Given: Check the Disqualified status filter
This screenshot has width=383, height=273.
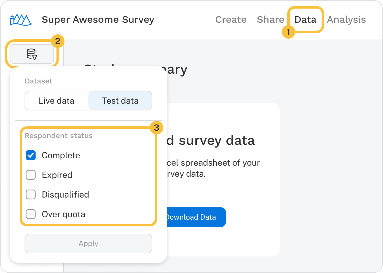Looking at the screenshot, I should pyautogui.click(x=31, y=195).
